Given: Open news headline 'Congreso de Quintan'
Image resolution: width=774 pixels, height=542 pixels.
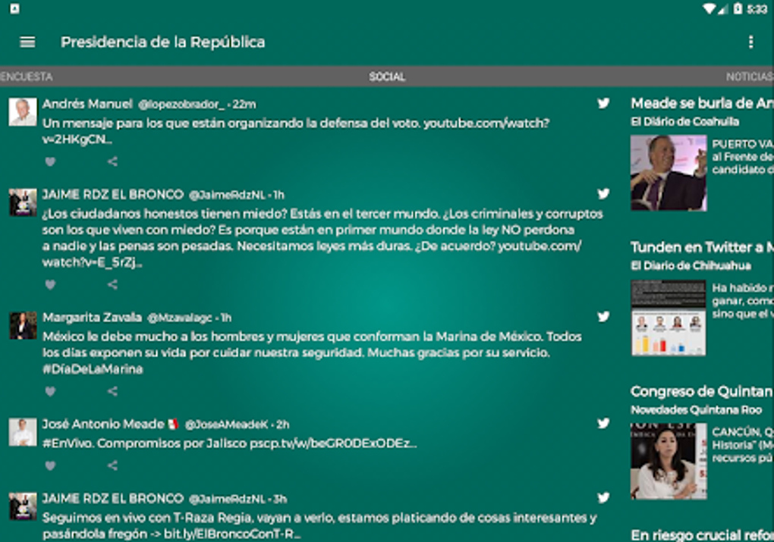Looking at the screenshot, I should [x=702, y=392].
